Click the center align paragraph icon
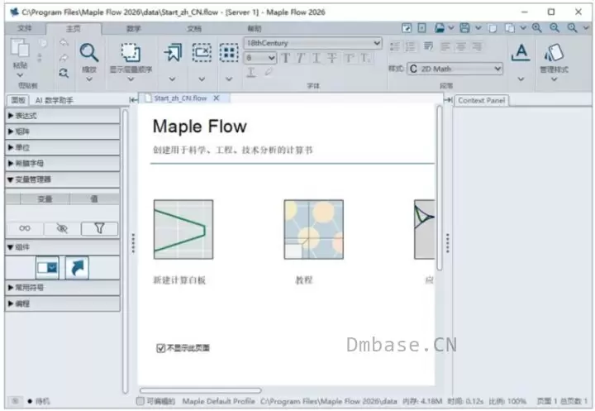 tap(460, 46)
